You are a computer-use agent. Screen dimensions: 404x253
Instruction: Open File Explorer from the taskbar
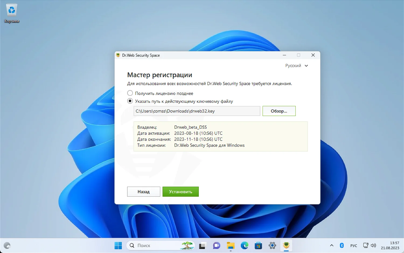[x=231, y=245]
